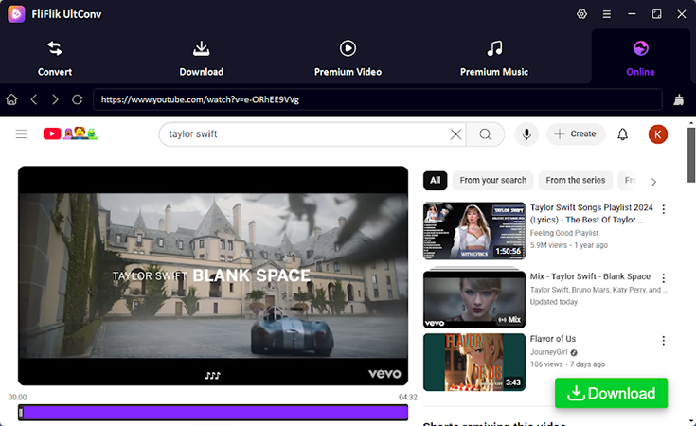Open Taylor Swift Songs Playlist 2024 thumbnail

(x=474, y=231)
